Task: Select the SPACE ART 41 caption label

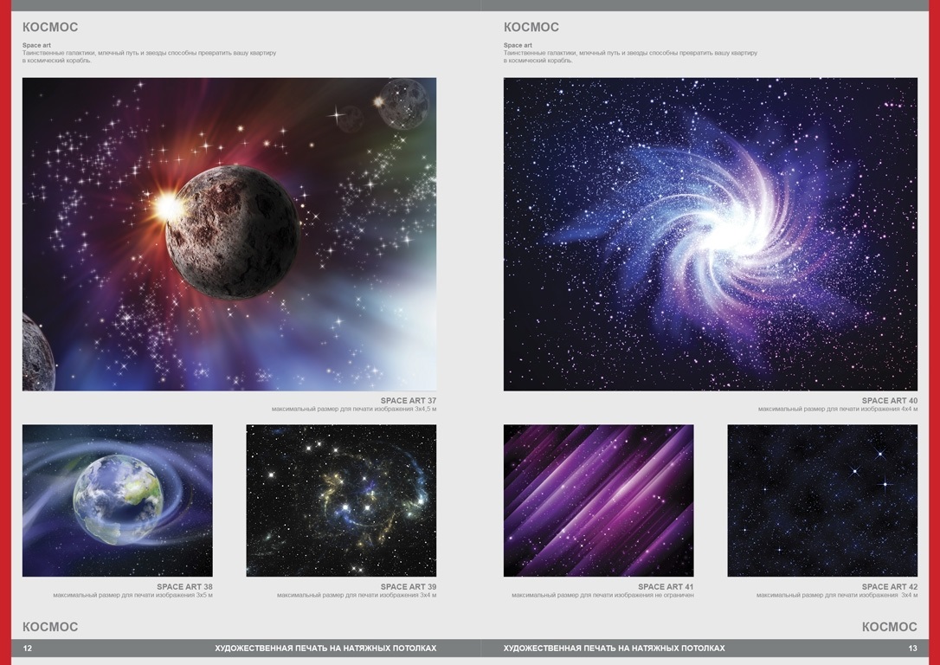Action: click(666, 587)
